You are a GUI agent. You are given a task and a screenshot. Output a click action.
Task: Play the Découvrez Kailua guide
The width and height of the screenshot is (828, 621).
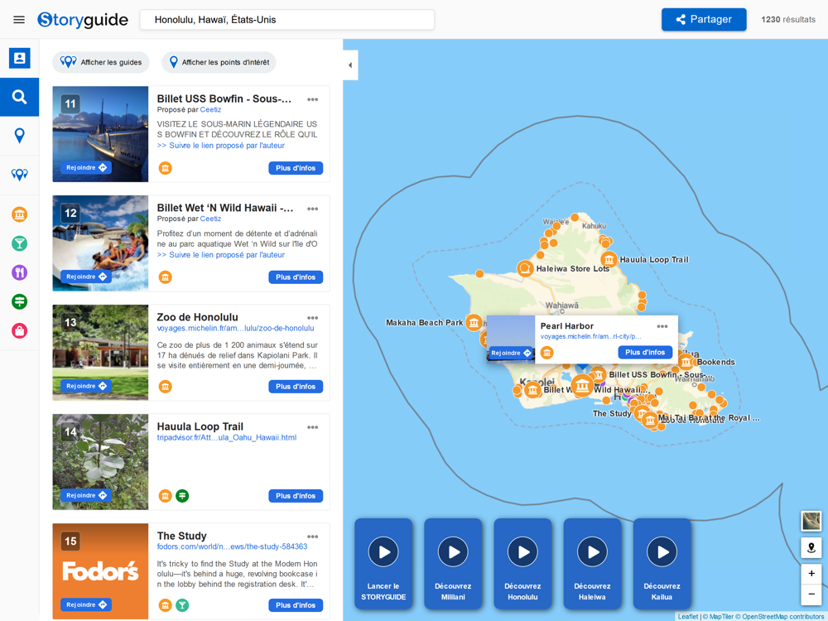(662, 563)
